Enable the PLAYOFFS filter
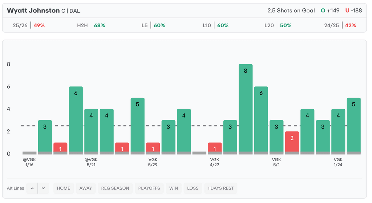Screen dimensions: 372x203 149,188
